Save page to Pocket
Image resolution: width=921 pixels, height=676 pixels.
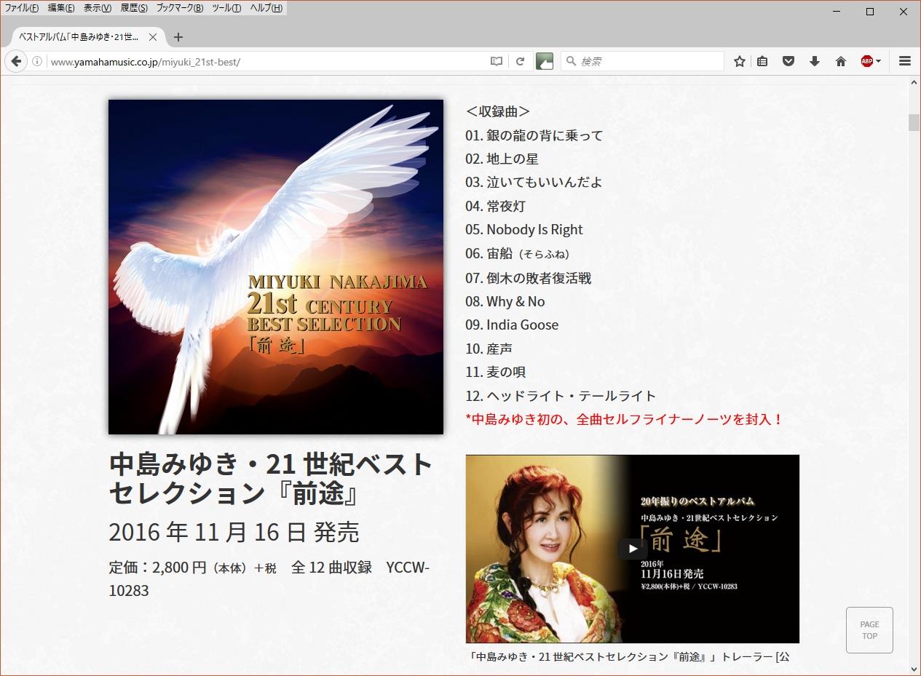pos(788,62)
